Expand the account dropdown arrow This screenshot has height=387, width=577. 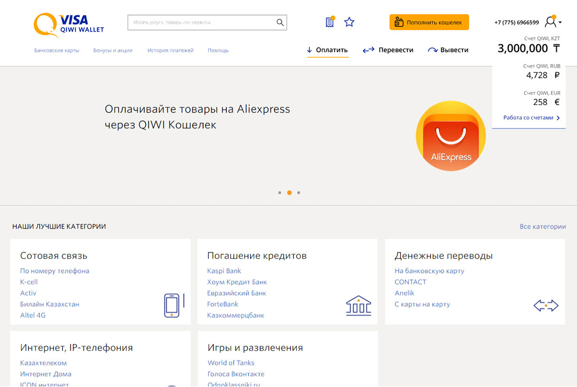click(561, 23)
